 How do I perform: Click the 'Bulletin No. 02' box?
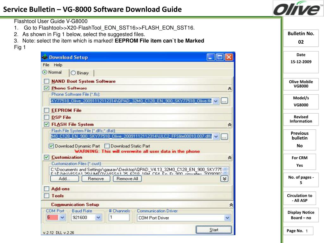(301, 38)
